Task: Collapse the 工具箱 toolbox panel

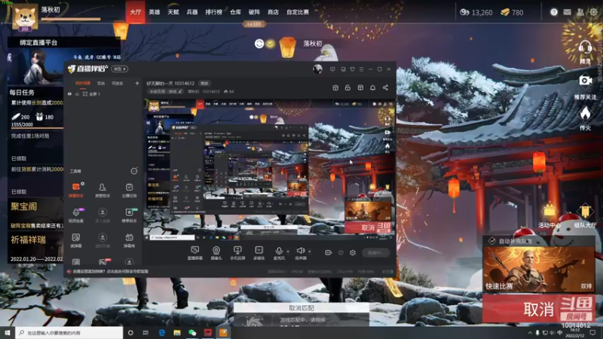Action: click(x=134, y=171)
